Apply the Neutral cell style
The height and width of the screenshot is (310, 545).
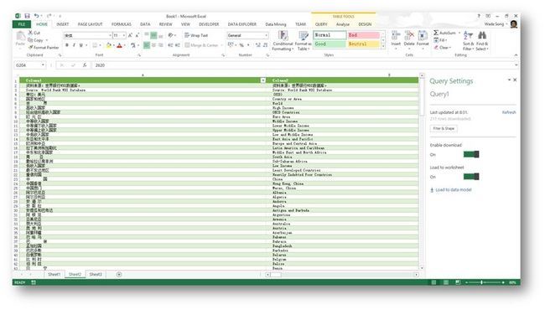coord(364,44)
